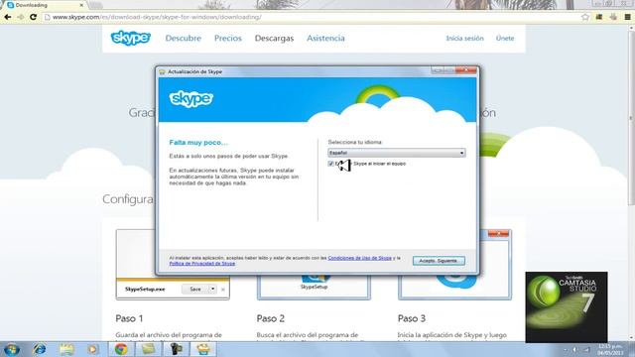Open the Precios menu item
The height and width of the screenshot is (357, 635).
(228, 38)
